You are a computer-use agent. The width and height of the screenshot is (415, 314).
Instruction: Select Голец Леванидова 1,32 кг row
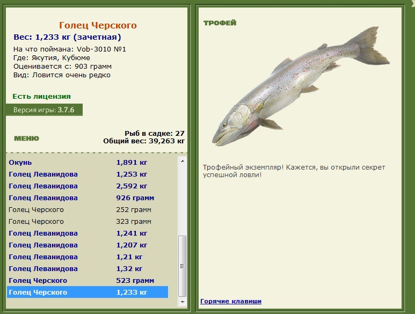(88, 269)
